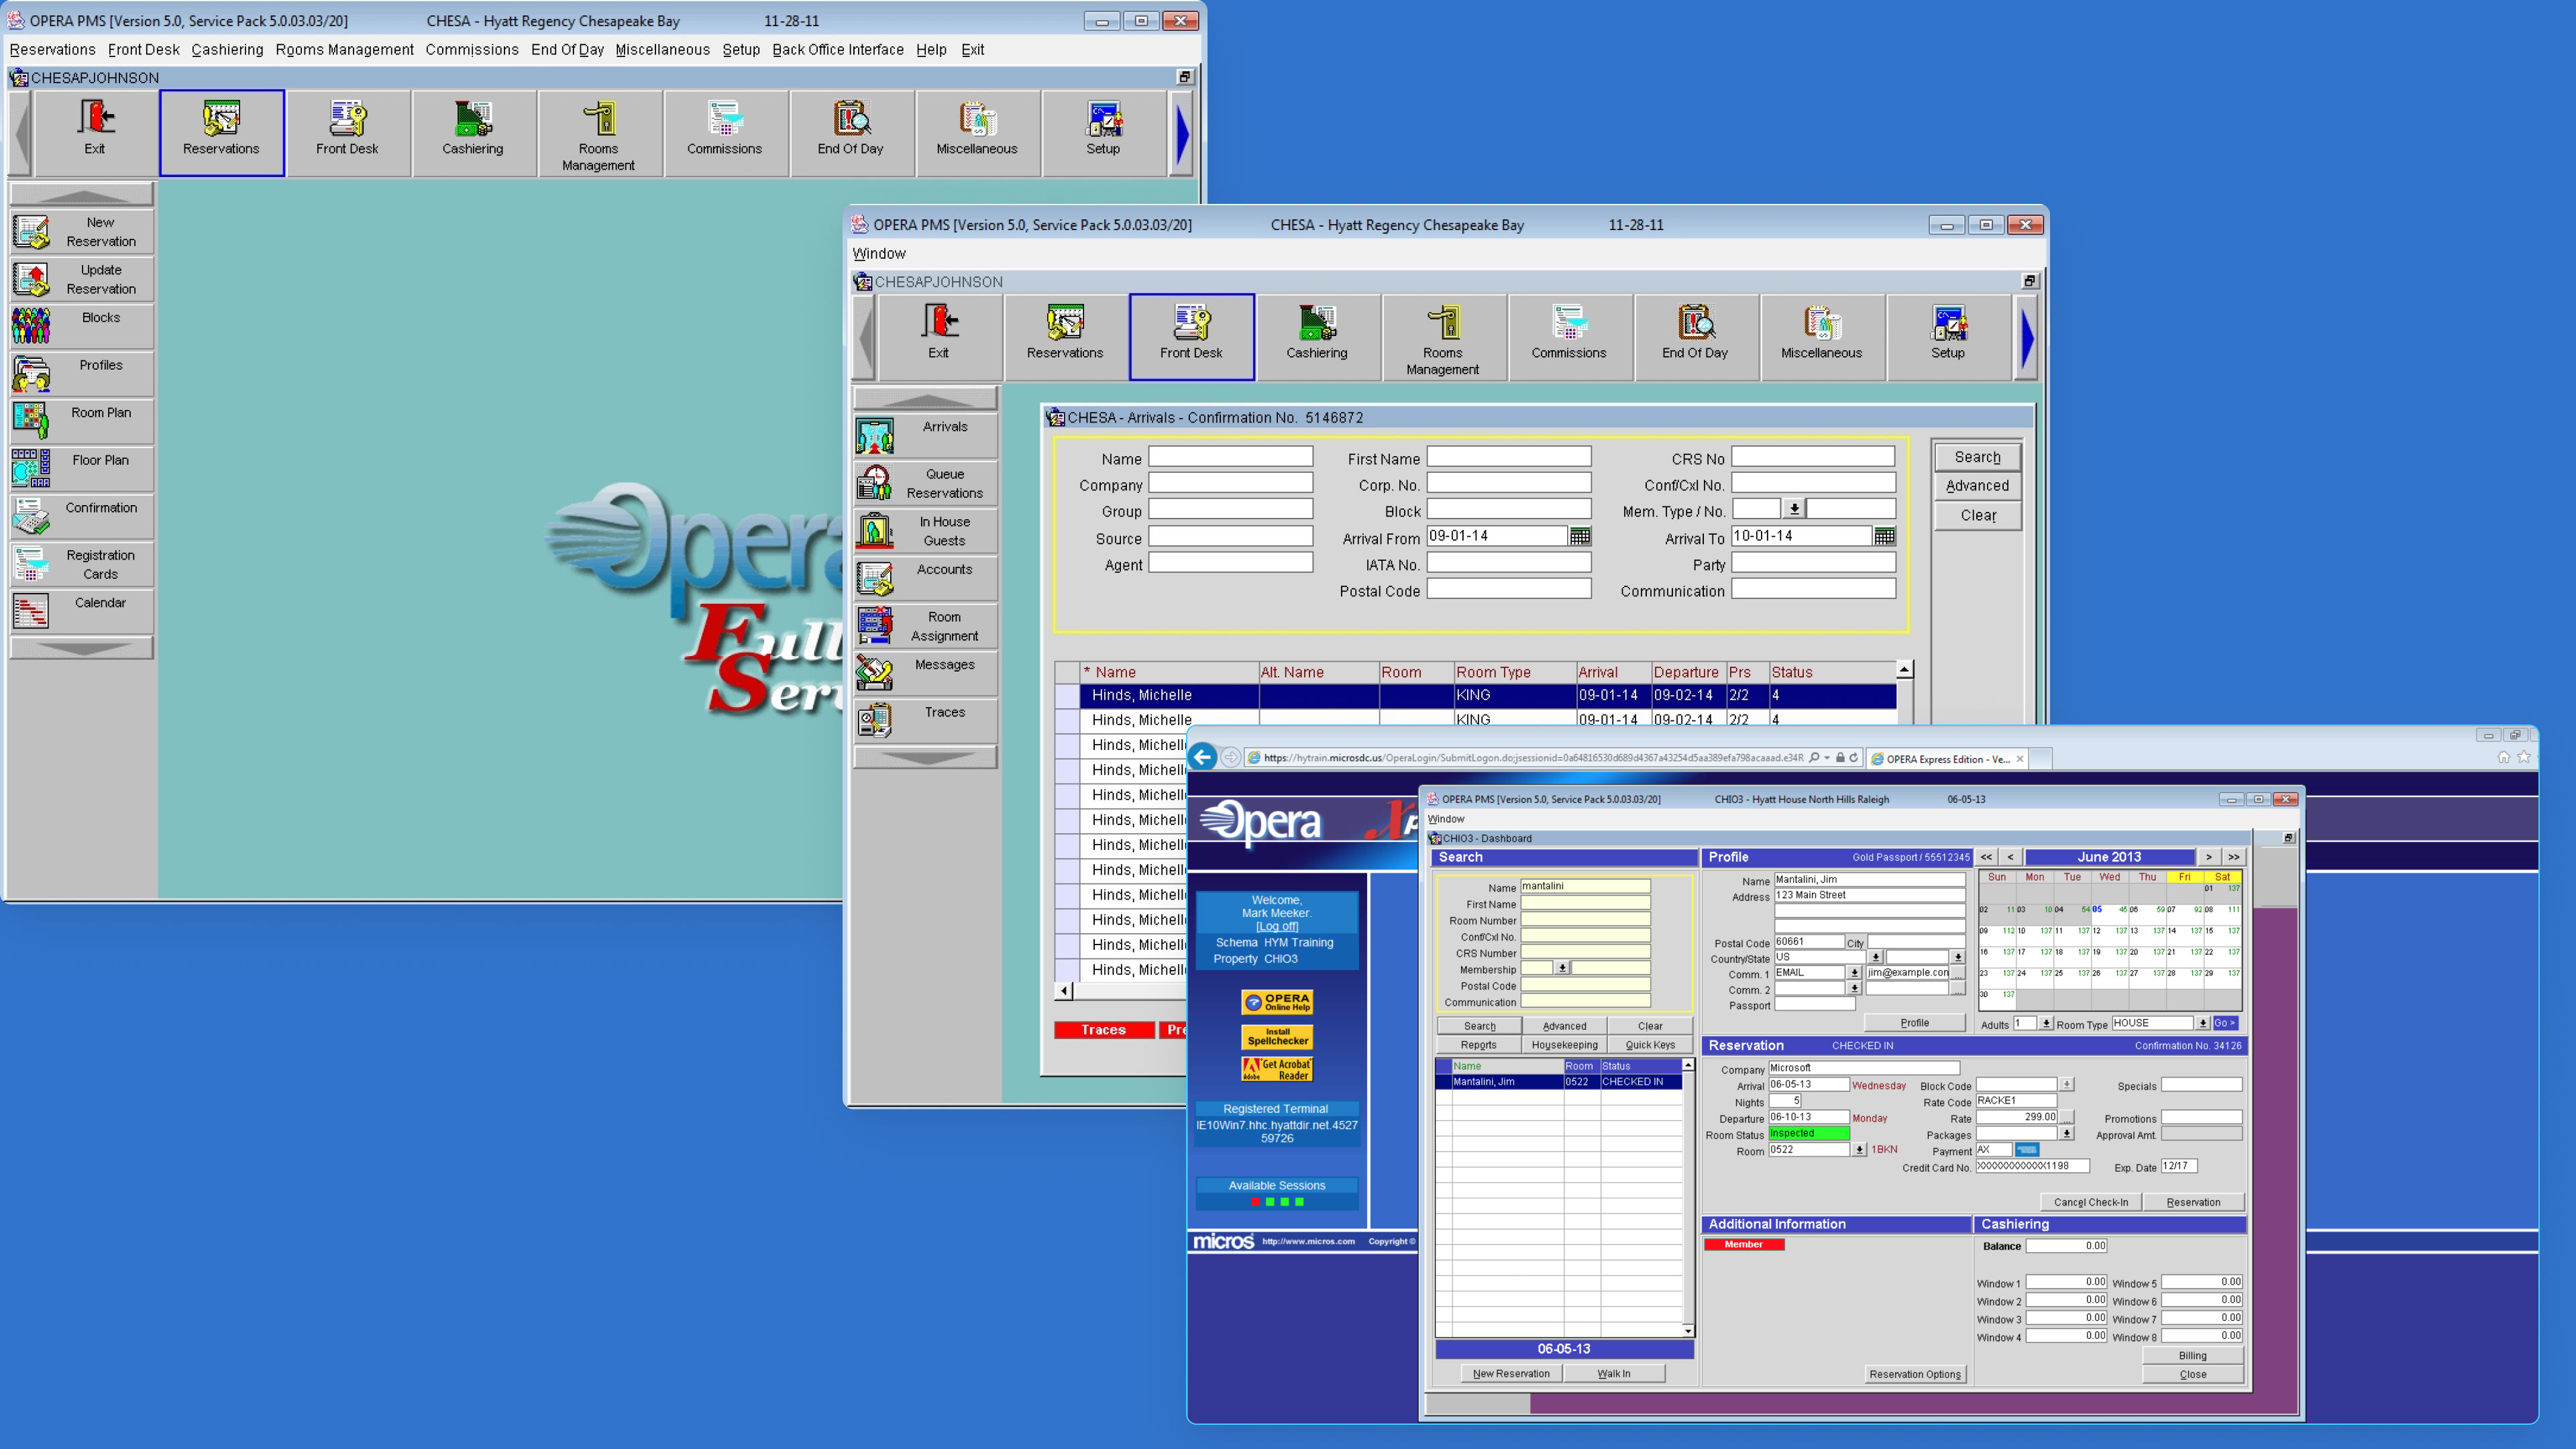The height and width of the screenshot is (1449, 2576).
Task: Open Messages in the Front Desk sidebar
Action: click(x=926, y=673)
